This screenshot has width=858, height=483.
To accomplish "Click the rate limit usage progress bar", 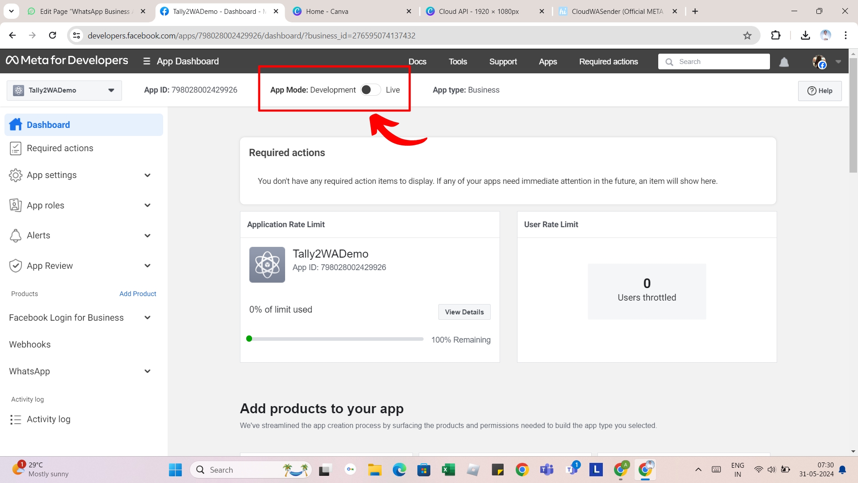I will coord(335,339).
